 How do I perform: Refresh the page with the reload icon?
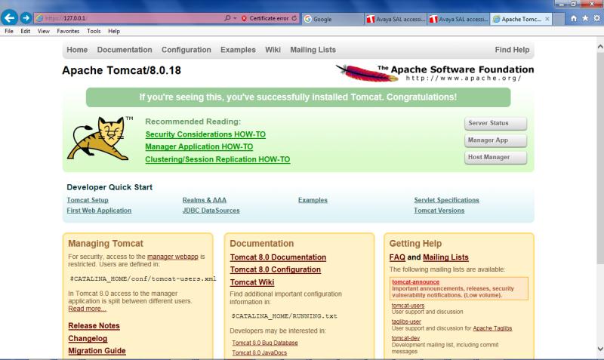pyautogui.click(x=294, y=18)
